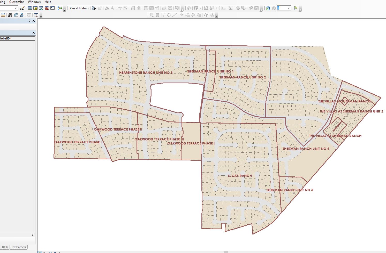Viewport: 386px width, 253px height.
Task: Open the Editor toolbar pencil icon
Action: 22,8
